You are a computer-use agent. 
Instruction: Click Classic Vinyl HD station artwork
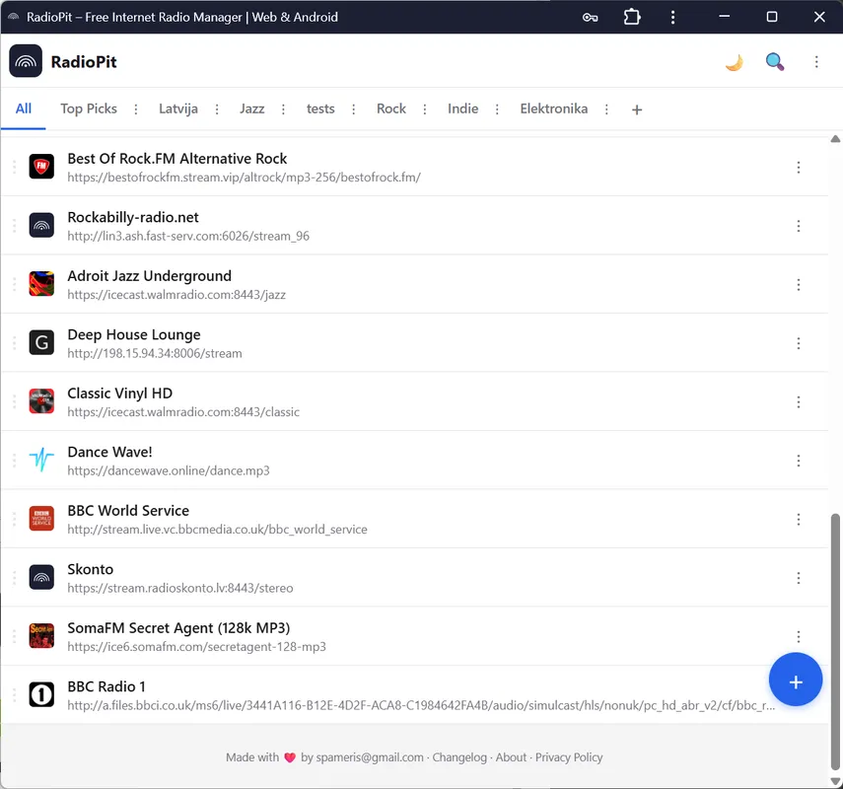pyautogui.click(x=41, y=401)
